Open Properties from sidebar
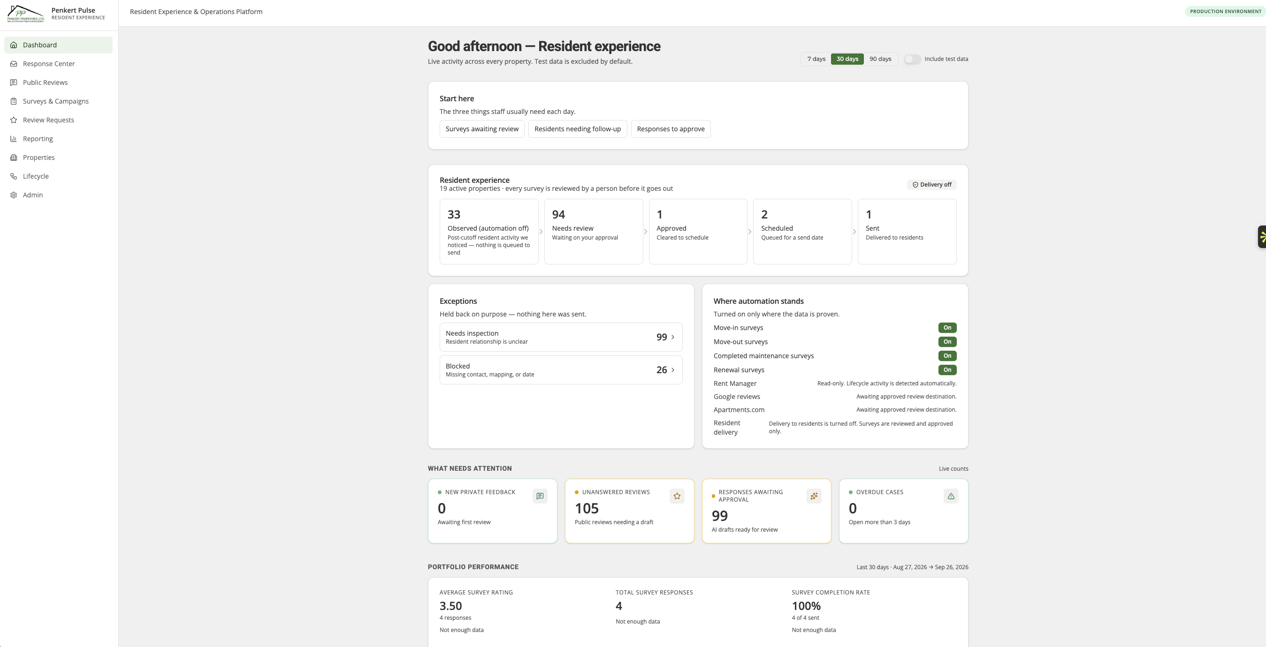The width and height of the screenshot is (1266, 647). click(58, 158)
